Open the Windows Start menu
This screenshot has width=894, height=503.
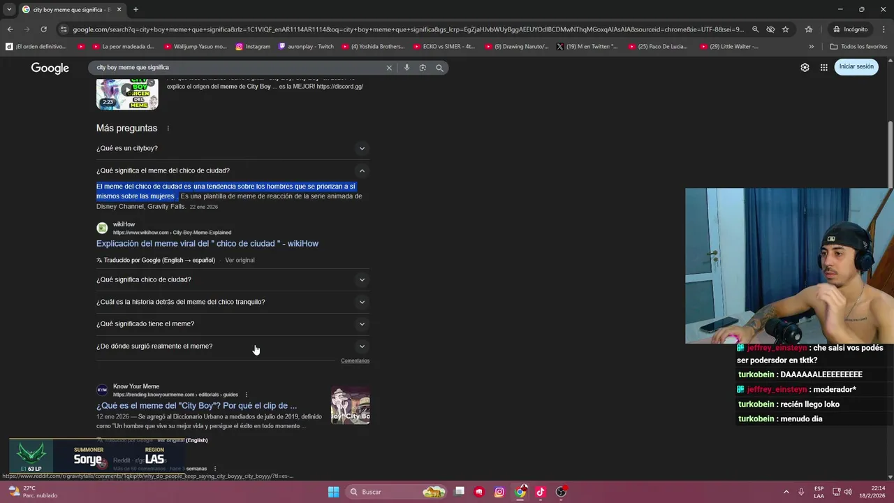(x=333, y=492)
